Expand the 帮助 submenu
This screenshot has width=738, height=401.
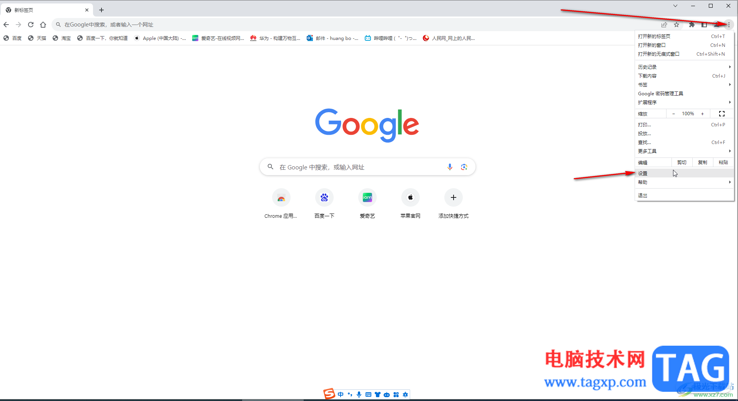pos(685,182)
